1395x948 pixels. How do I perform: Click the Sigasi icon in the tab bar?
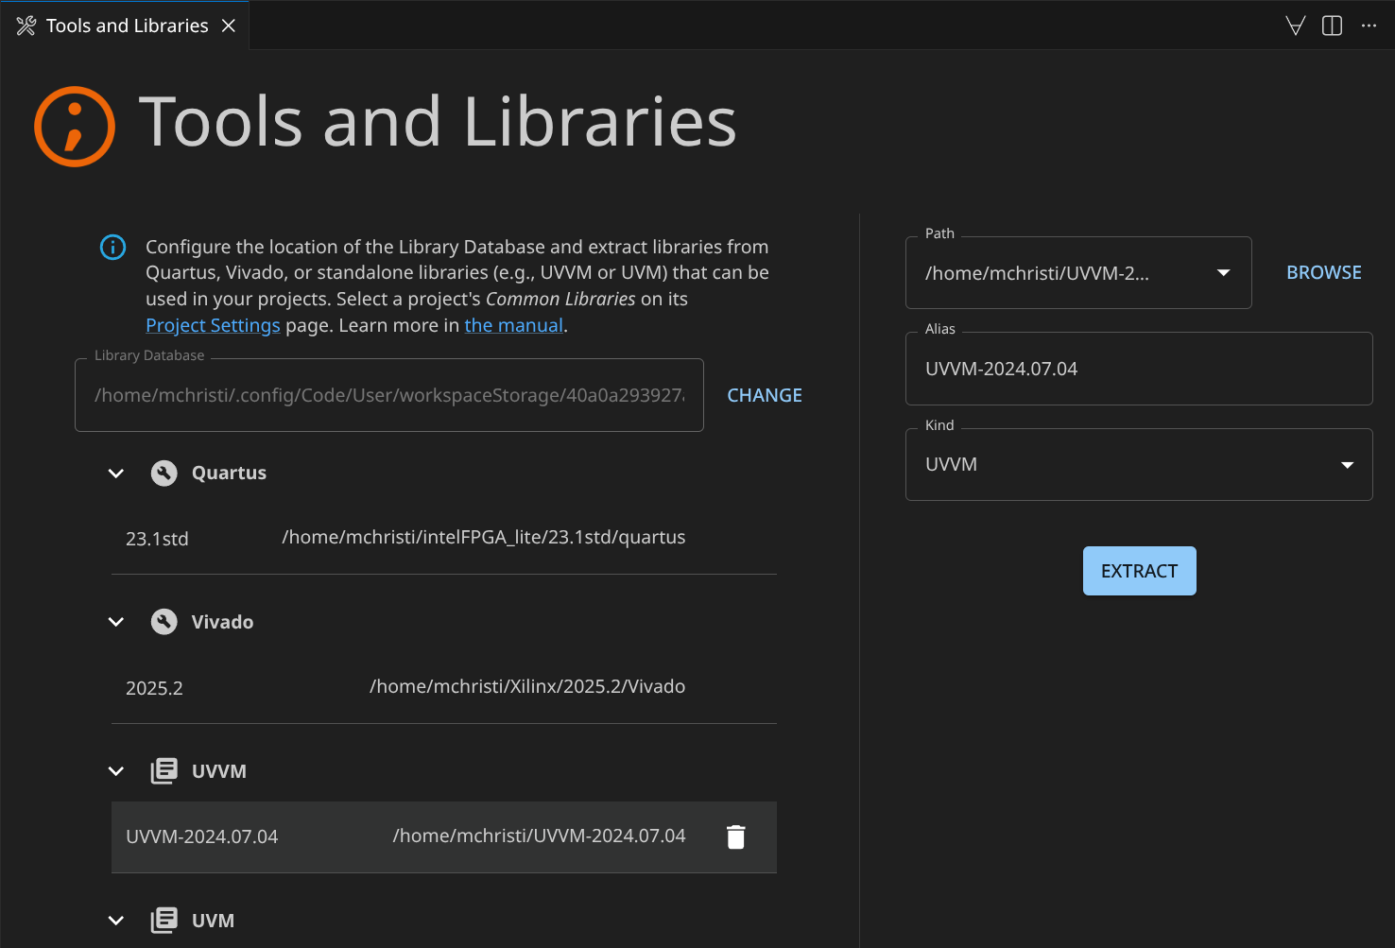pos(1296,26)
